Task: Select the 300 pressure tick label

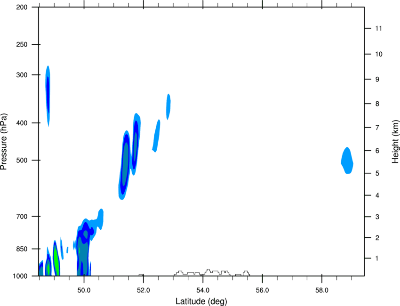Action: pyautogui.click(x=22, y=75)
